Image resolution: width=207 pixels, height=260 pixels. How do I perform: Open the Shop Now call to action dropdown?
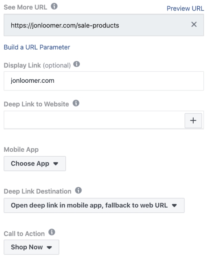pyautogui.click(x=31, y=247)
